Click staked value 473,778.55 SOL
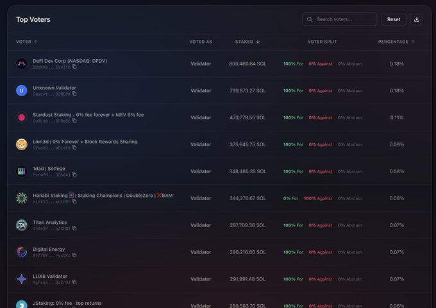Screen dimensions: 436x308 point(247,117)
